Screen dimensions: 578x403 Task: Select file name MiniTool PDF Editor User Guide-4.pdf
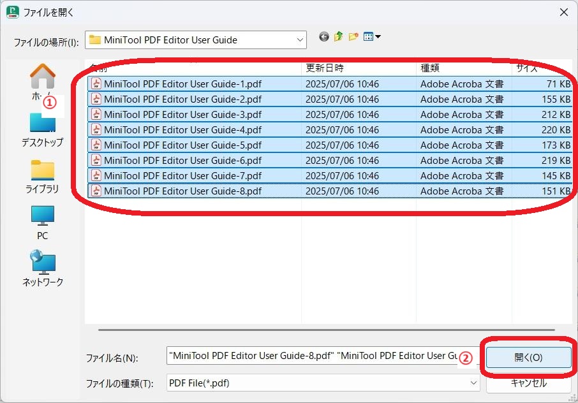[x=183, y=130]
